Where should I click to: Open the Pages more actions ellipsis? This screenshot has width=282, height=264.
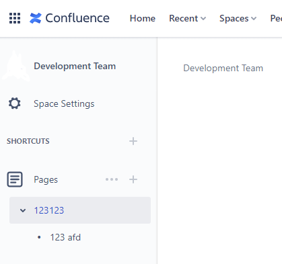pyautogui.click(x=112, y=179)
